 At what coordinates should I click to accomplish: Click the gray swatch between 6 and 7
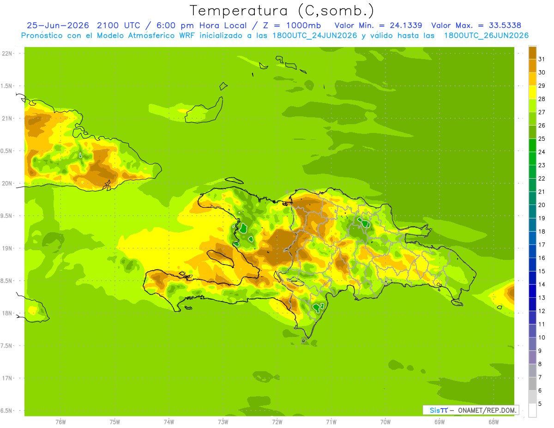tap(532, 384)
